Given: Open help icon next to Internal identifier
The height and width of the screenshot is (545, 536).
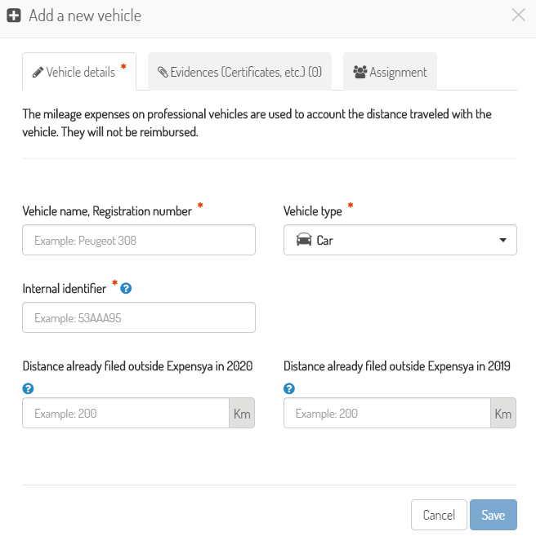Looking at the screenshot, I should click(126, 288).
